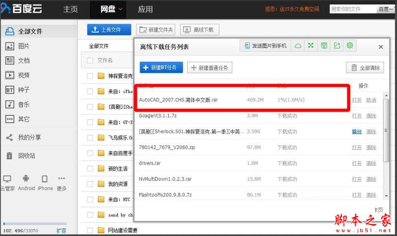The image size is (397, 236).
Task: Open the 种子 BT category in sidebar
Action: click(x=17, y=90)
